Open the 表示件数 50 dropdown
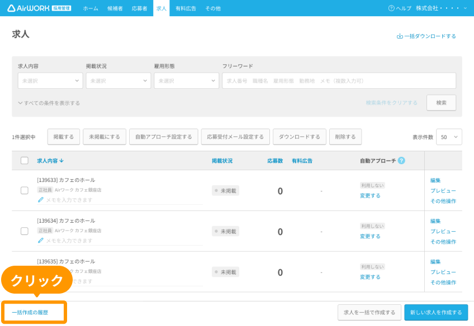474x326 pixels. (449, 137)
